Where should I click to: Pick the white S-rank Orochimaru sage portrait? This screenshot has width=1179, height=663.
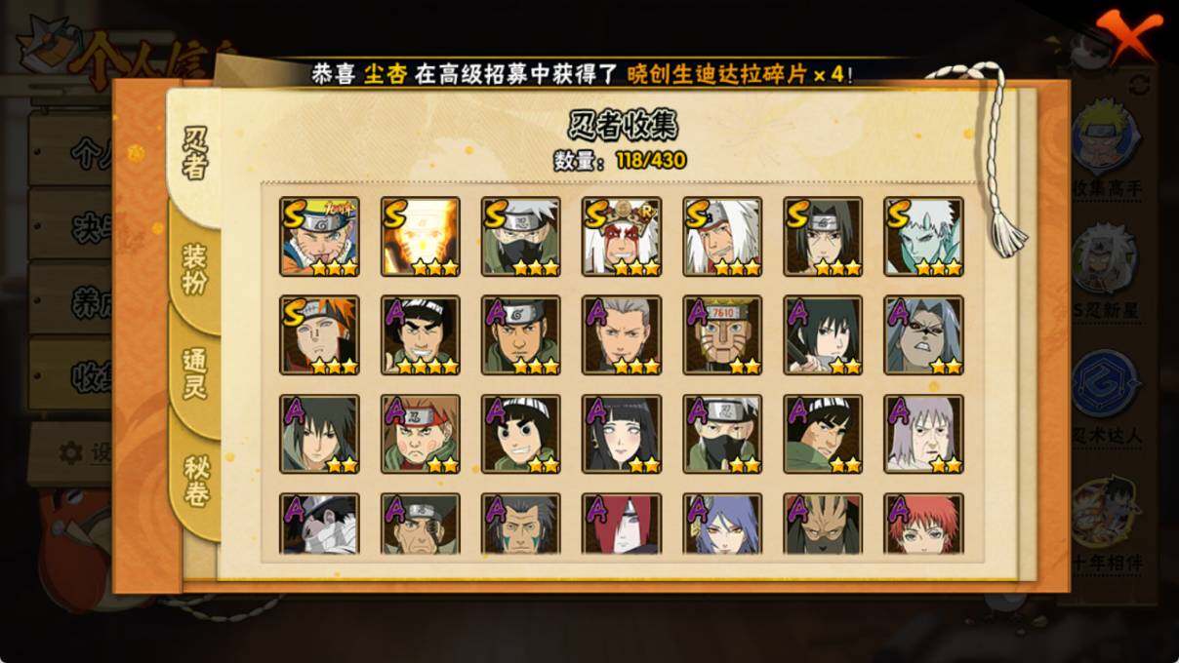pos(923,236)
